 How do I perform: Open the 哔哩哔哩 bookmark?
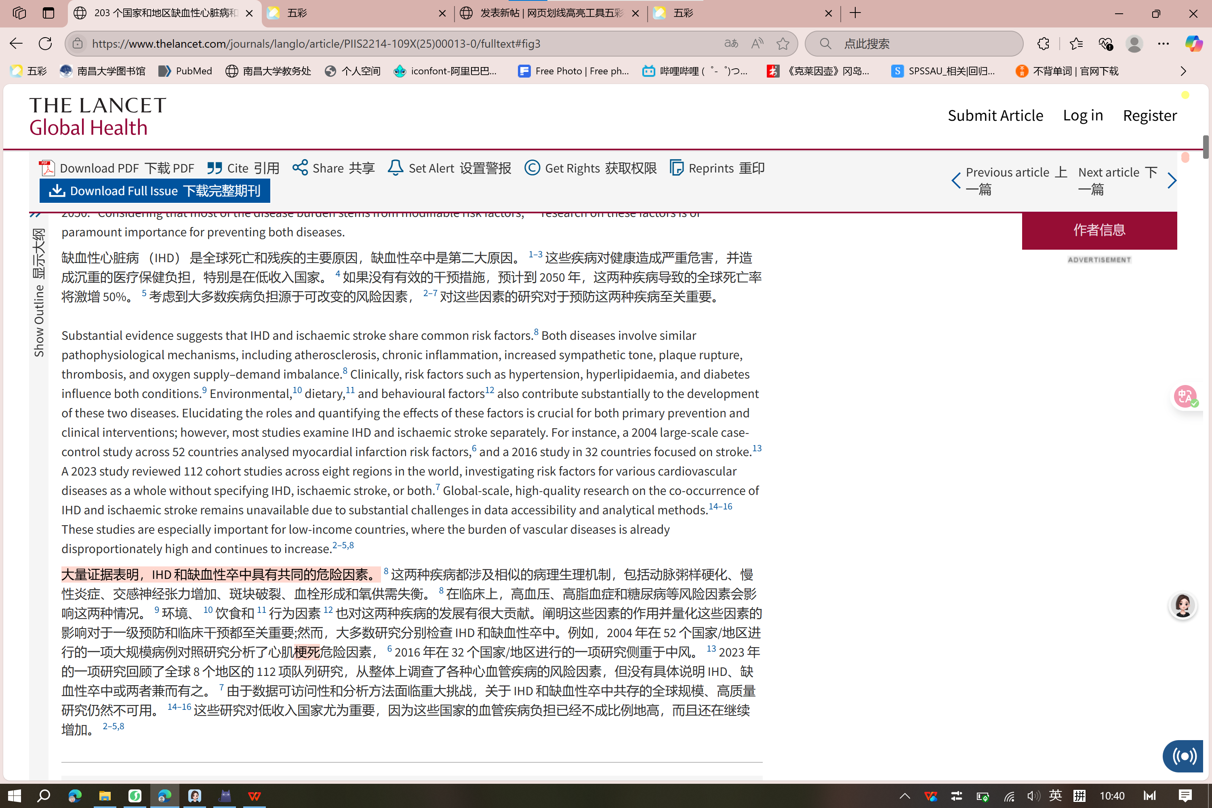(x=694, y=71)
